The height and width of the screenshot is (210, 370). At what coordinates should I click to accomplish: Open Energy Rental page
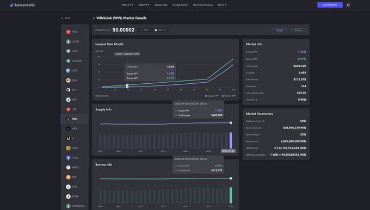pyautogui.click(x=180, y=5)
